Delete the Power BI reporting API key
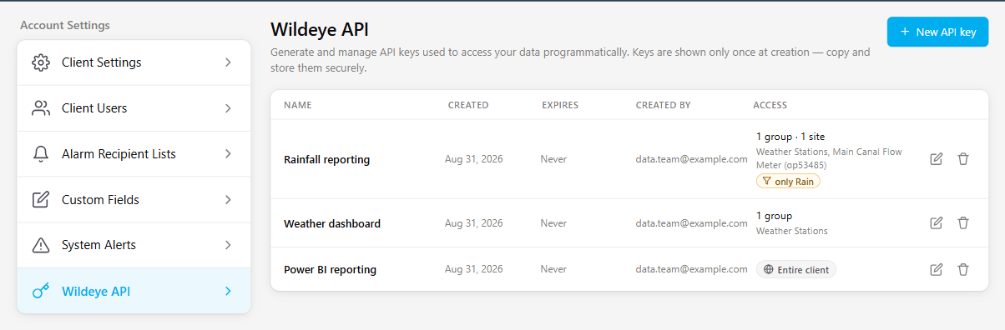Viewport: 1005px width, 330px height. pos(963,269)
